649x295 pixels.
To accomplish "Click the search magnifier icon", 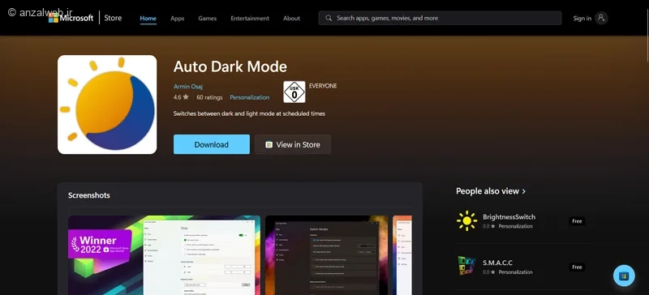I will [329, 18].
